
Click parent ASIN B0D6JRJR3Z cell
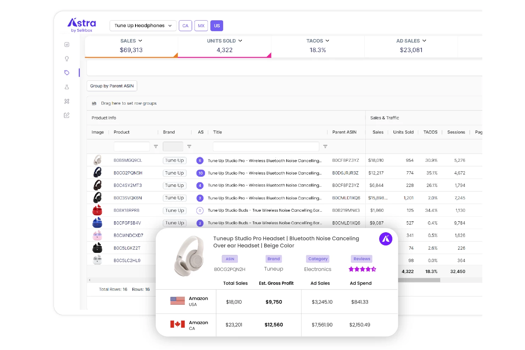345,173
